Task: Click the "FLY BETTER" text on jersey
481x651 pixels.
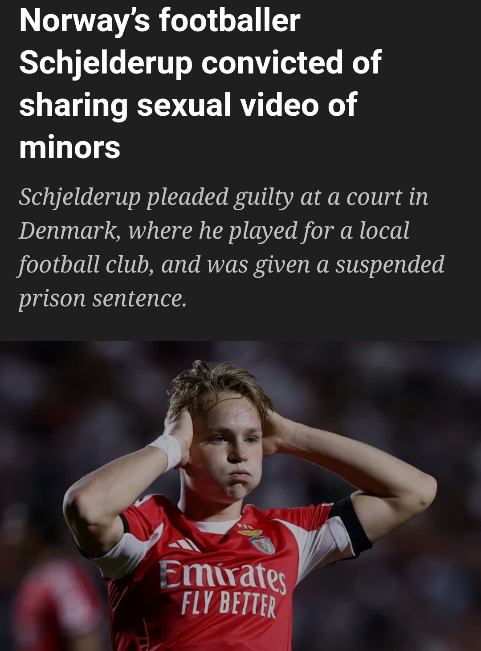Action: tap(228, 605)
